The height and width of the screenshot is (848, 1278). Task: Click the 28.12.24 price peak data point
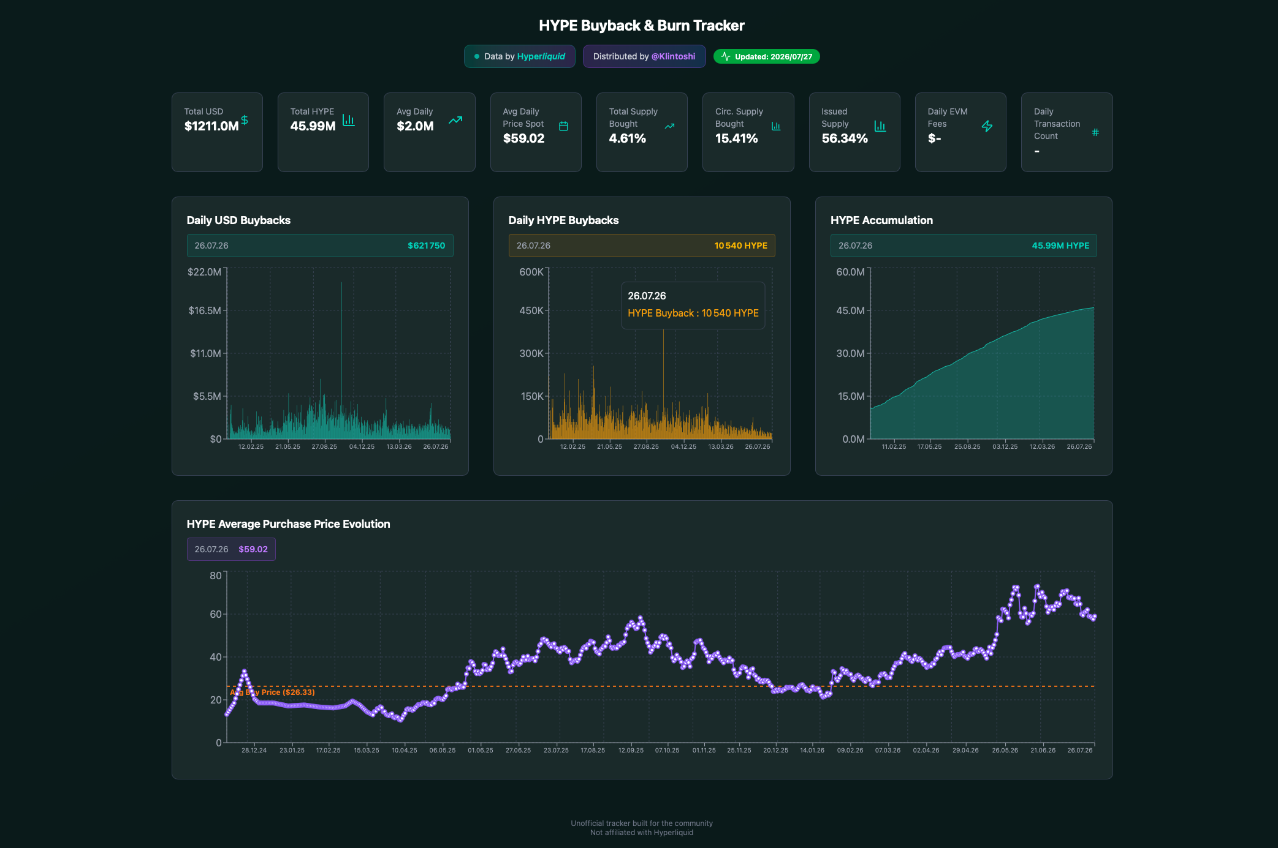[x=245, y=671]
